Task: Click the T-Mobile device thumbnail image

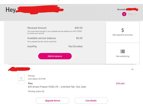Action: (21, 79)
